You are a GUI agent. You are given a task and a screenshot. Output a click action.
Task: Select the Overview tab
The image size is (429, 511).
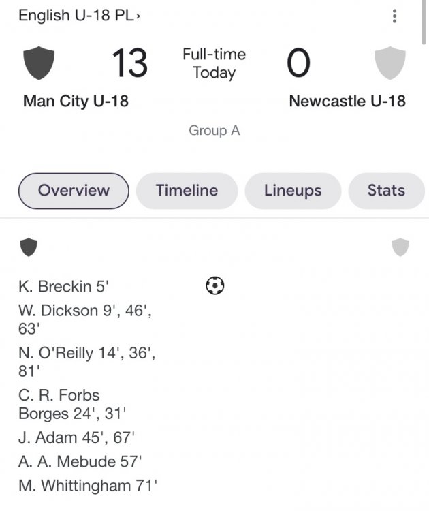74,191
